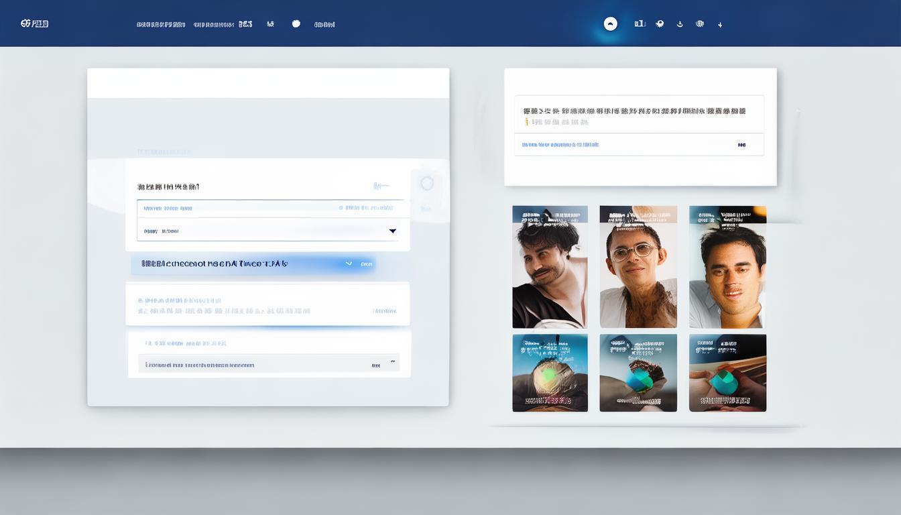The height and width of the screenshot is (515, 901).
Task: Click the header icon immediately right of glowing circle
Action: pos(640,23)
